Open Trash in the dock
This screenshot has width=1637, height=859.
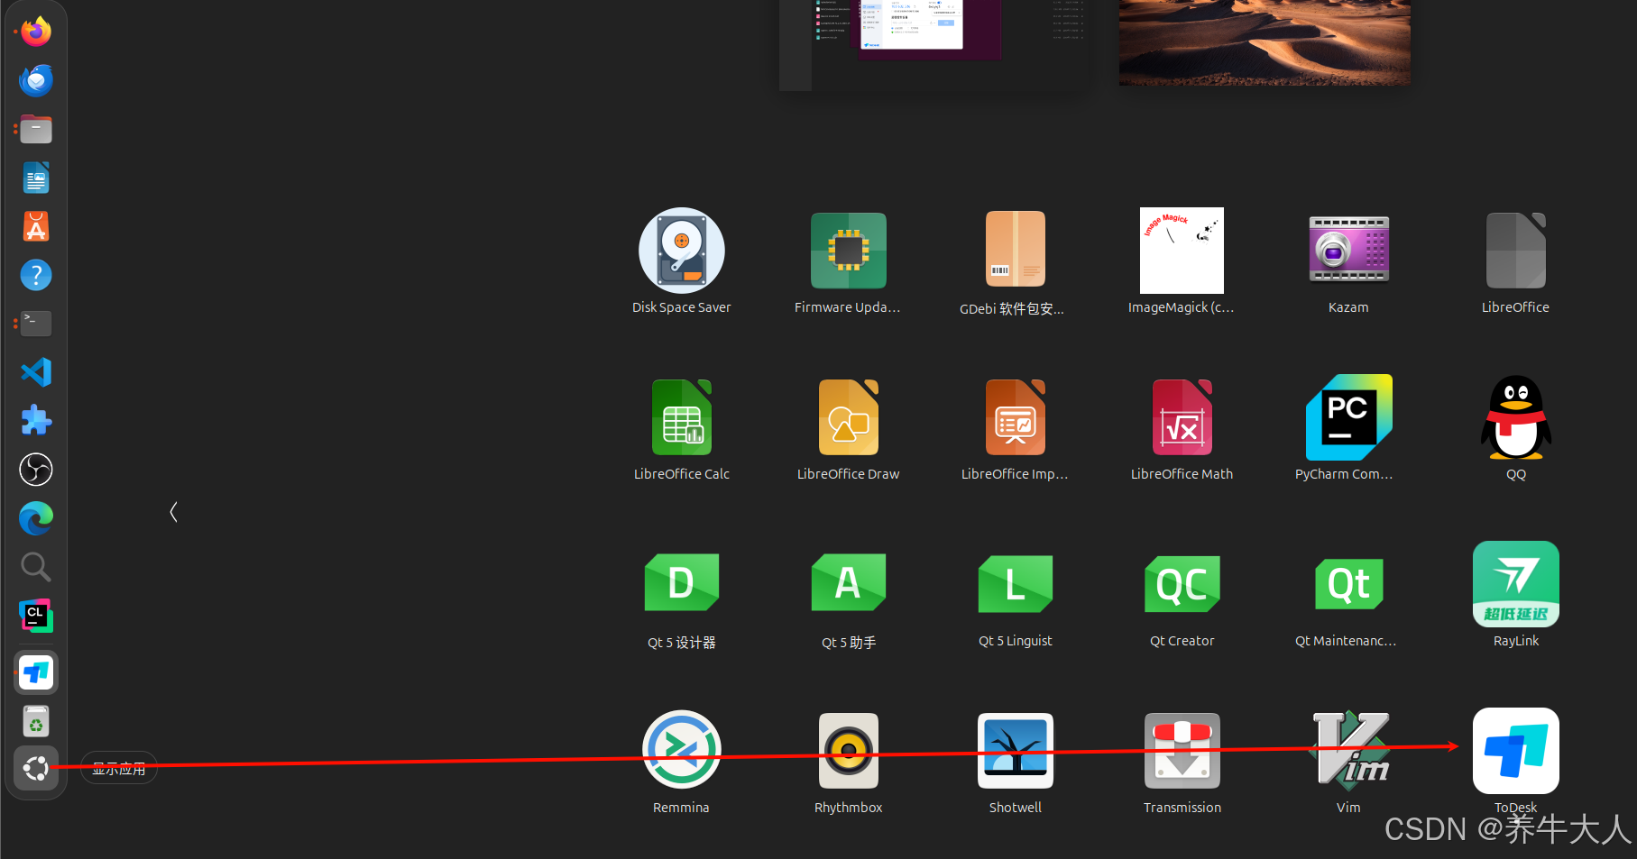pyautogui.click(x=36, y=721)
